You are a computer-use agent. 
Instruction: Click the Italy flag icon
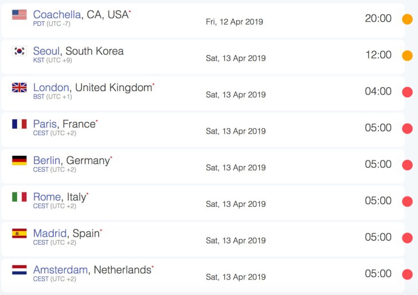(19, 196)
